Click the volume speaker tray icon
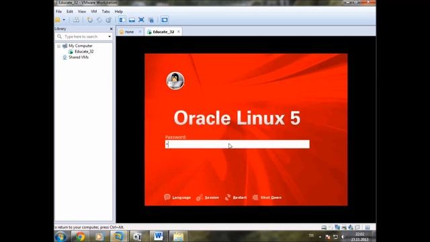The width and height of the screenshot is (430, 242). [343, 237]
